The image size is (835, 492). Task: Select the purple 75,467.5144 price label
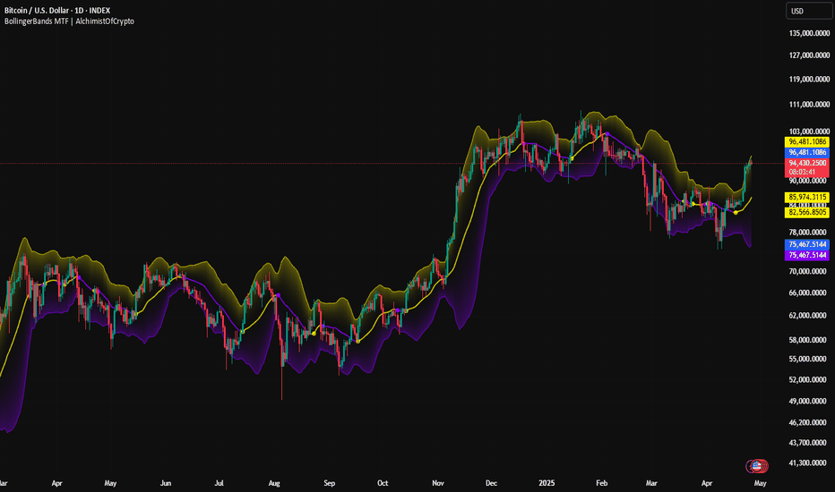pyautogui.click(x=806, y=255)
